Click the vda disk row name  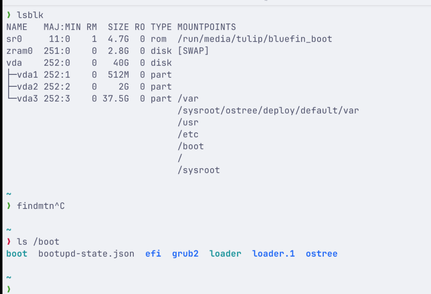14,63
